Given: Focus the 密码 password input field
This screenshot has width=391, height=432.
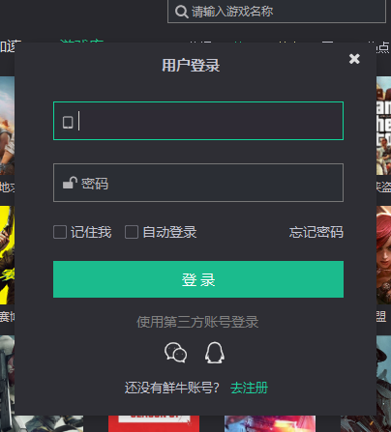Looking at the screenshot, I should pyautogui.click(x=198, y=183).
